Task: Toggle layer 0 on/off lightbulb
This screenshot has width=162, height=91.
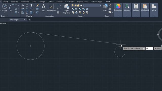Action: pos(73,5)
